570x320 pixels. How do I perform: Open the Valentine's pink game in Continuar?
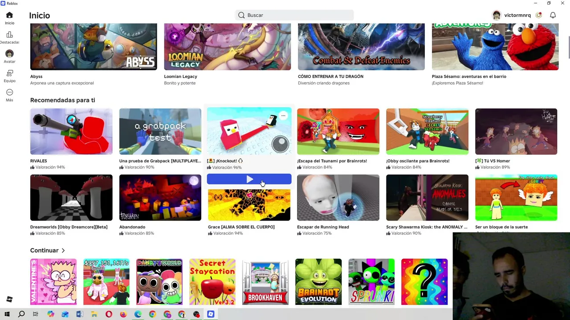point(53,282)
